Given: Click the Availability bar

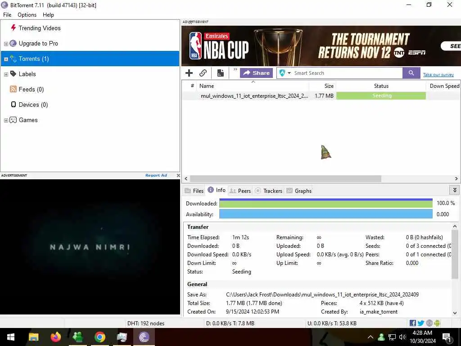Looking at the screenshot, I should [x=326, y=214].
